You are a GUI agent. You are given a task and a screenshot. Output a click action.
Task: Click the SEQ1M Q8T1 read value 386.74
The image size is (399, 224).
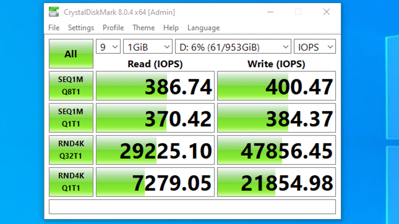coord(155,86)
